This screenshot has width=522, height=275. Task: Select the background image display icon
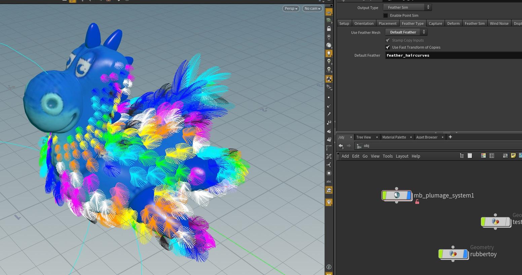coord(329,190)
